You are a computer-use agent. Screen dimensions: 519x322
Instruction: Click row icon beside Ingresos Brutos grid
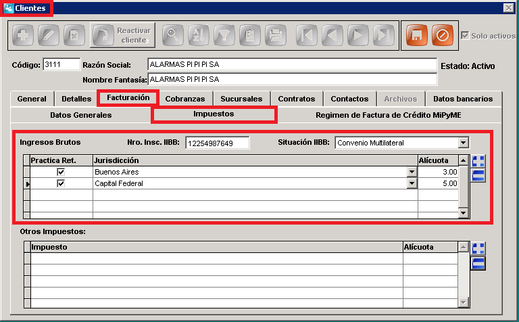[478, 176]
